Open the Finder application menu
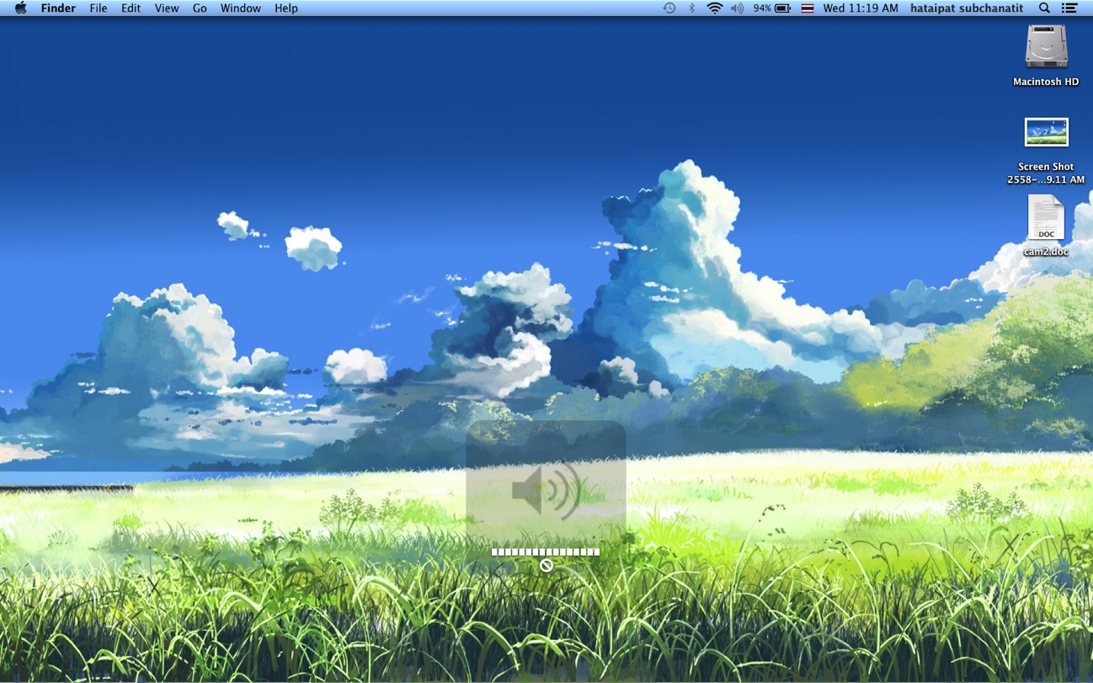This screenshot has height=683, width=1093. (x=58, y=8)
